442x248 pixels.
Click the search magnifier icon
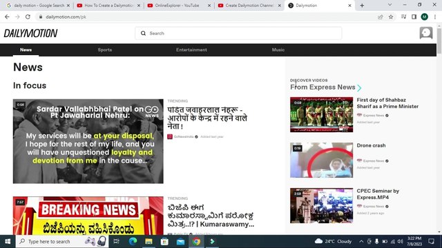[143, 33]
